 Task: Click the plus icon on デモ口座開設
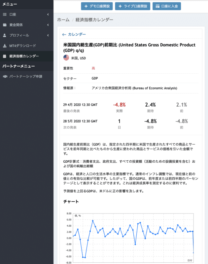click(x=86, y=6)
